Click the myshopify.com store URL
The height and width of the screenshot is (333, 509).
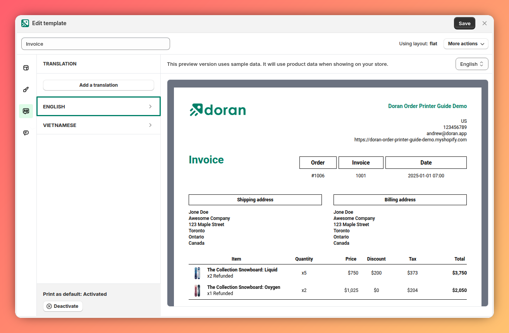point(411,140)
